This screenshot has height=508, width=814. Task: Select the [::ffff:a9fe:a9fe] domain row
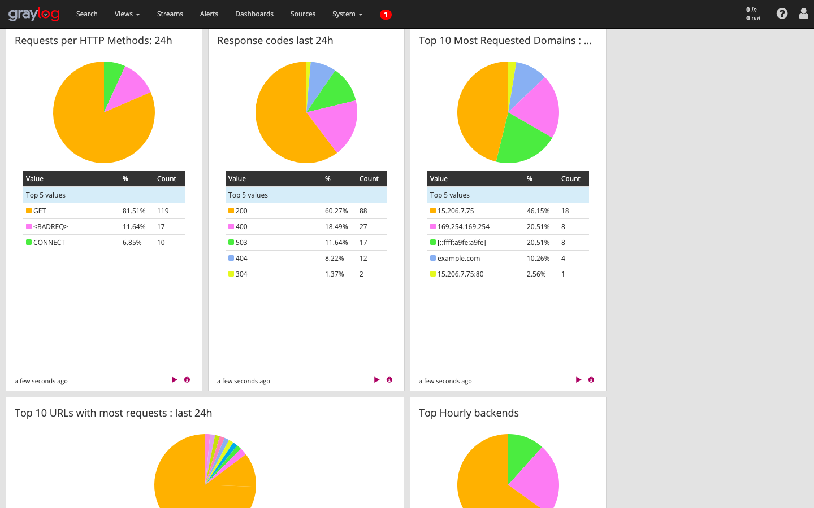click(508, 242)
